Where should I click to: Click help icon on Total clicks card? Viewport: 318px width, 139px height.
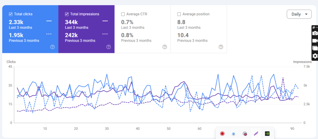52,47
